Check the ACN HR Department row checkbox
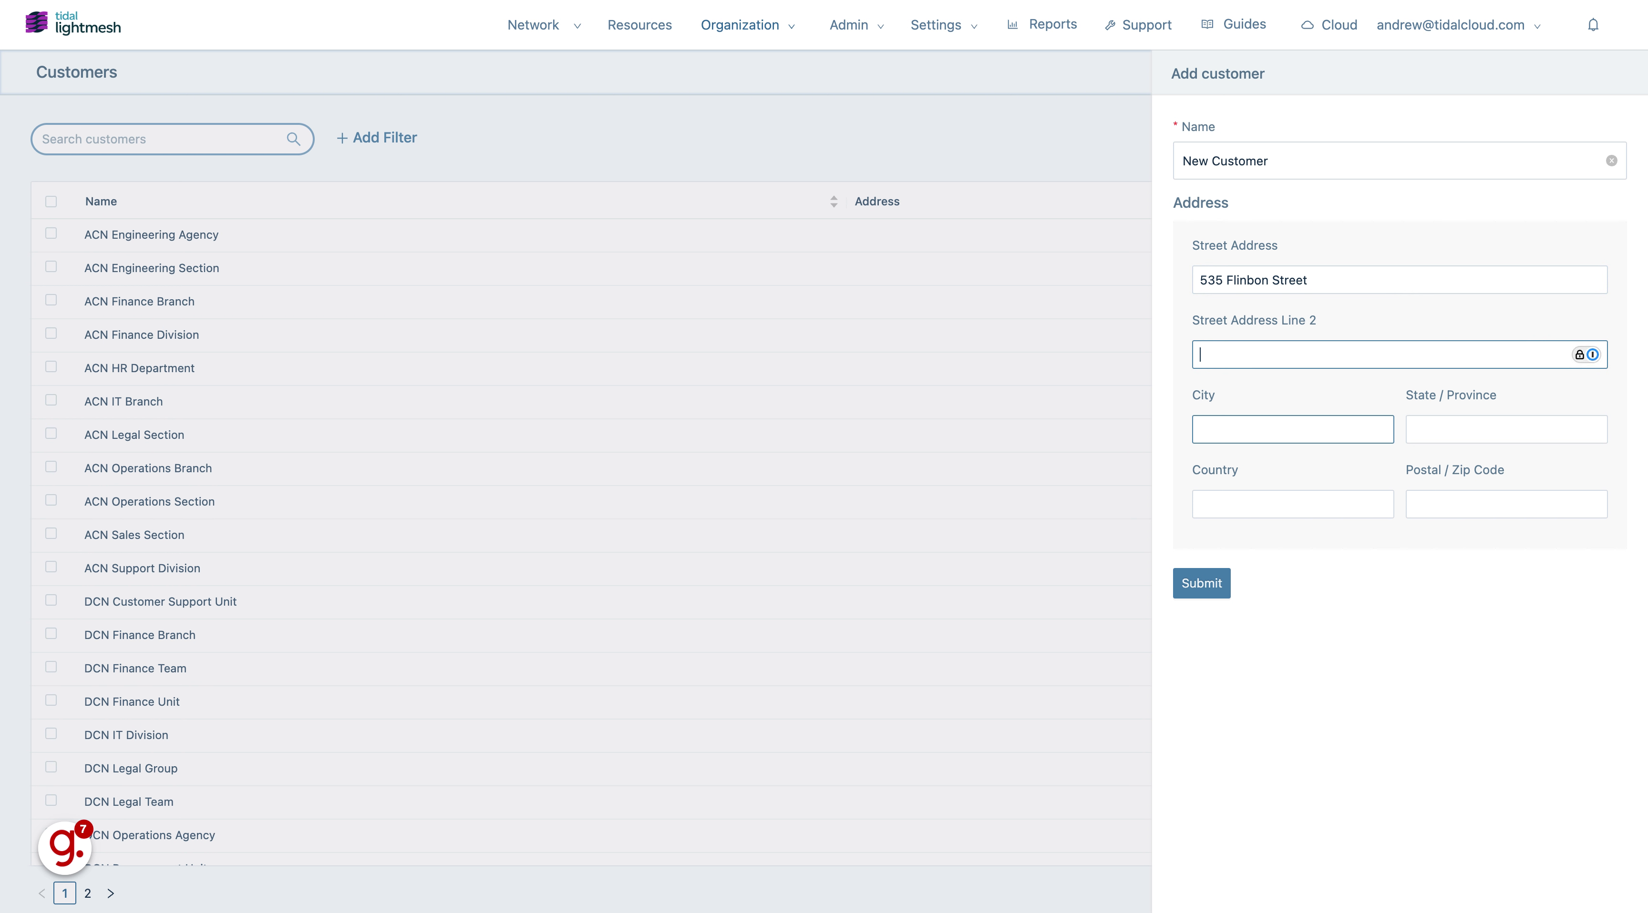The width and height of the screenshot is (1648, 913). pyautogui.click(x=51, y=366)
